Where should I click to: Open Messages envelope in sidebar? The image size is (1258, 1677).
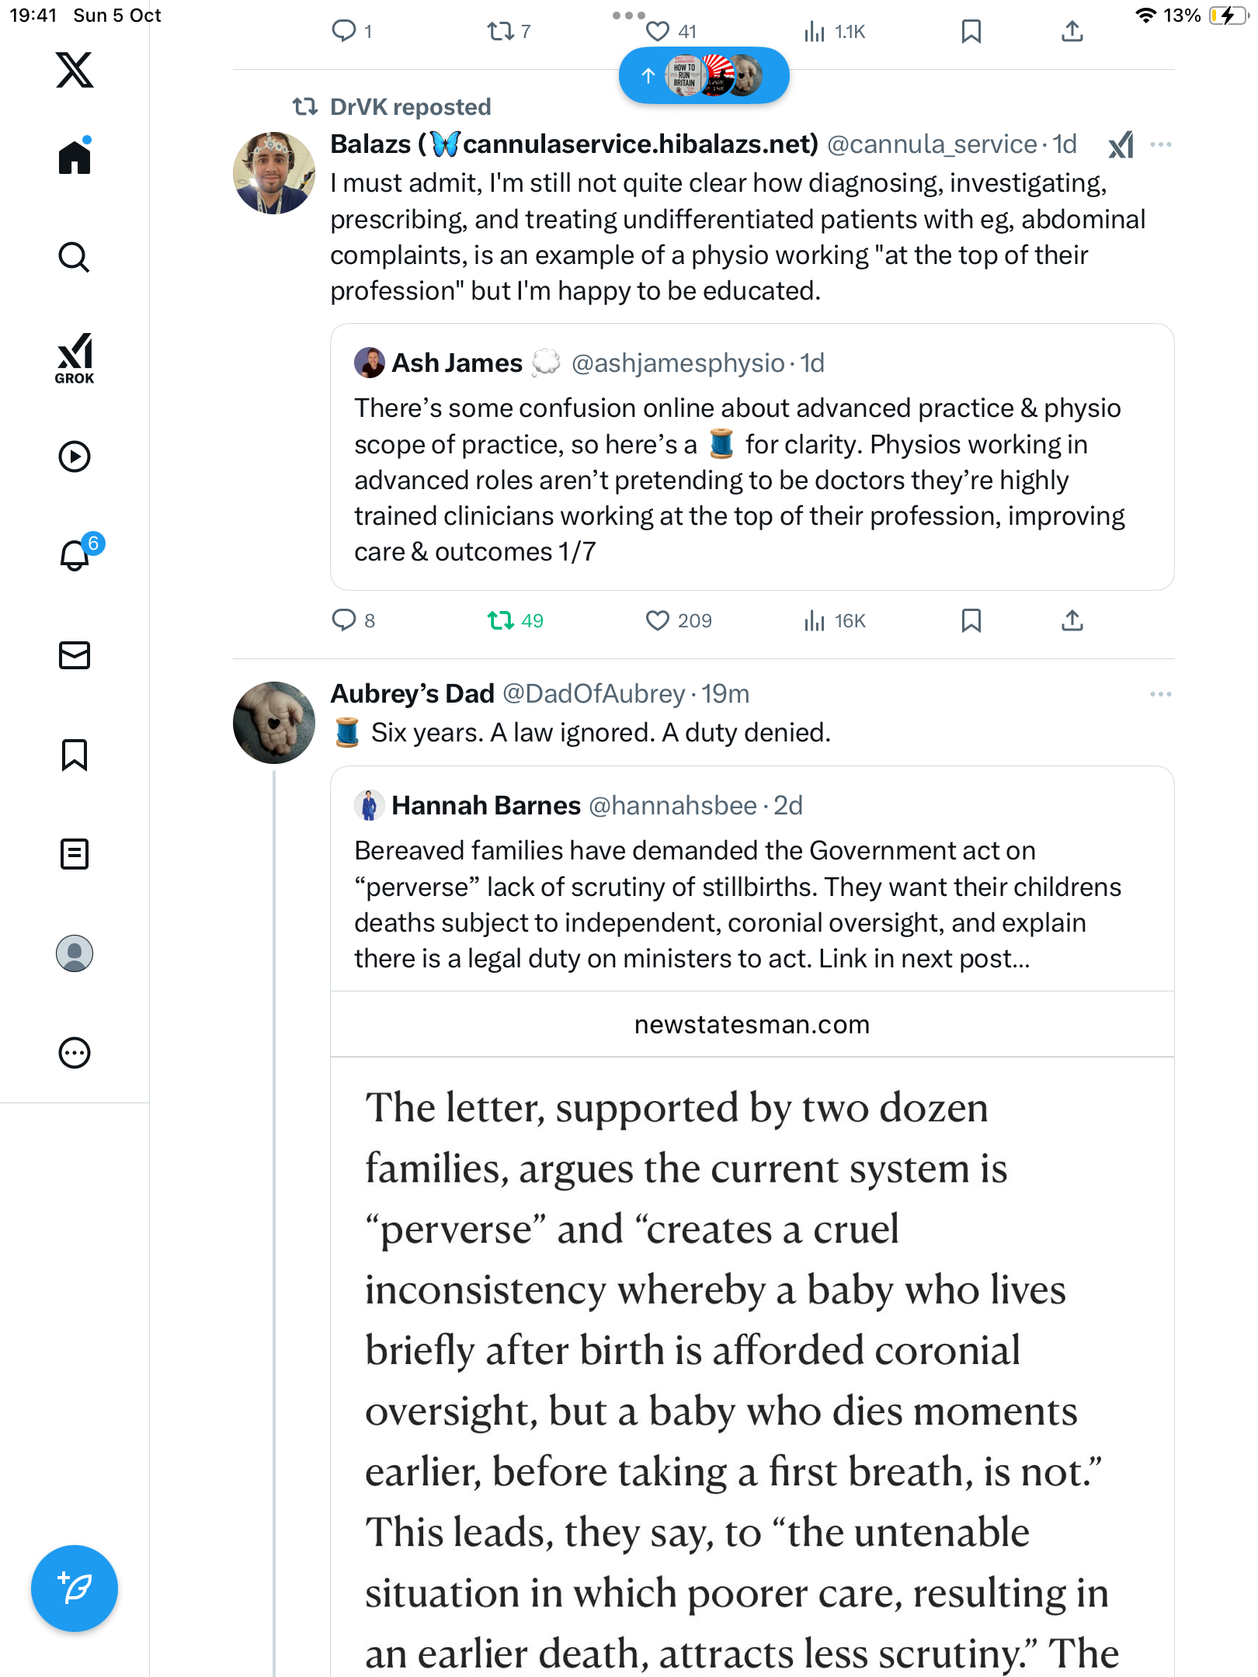coord(75,655)
